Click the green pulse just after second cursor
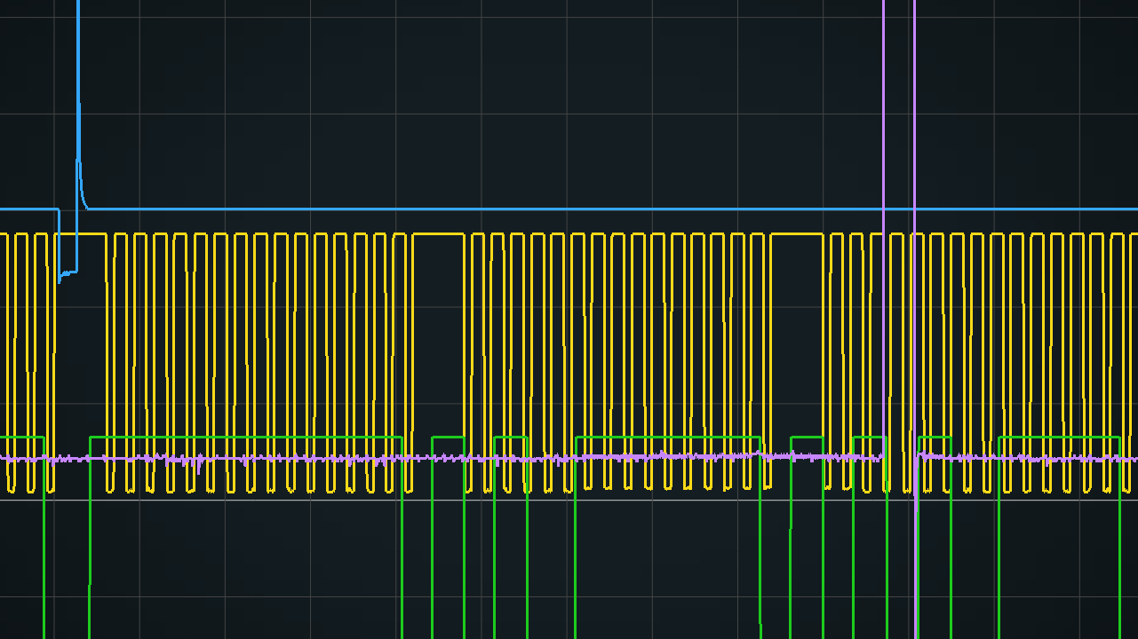Image resolution: width=1138 pixels, height=639 pixels. click(935, 437)
